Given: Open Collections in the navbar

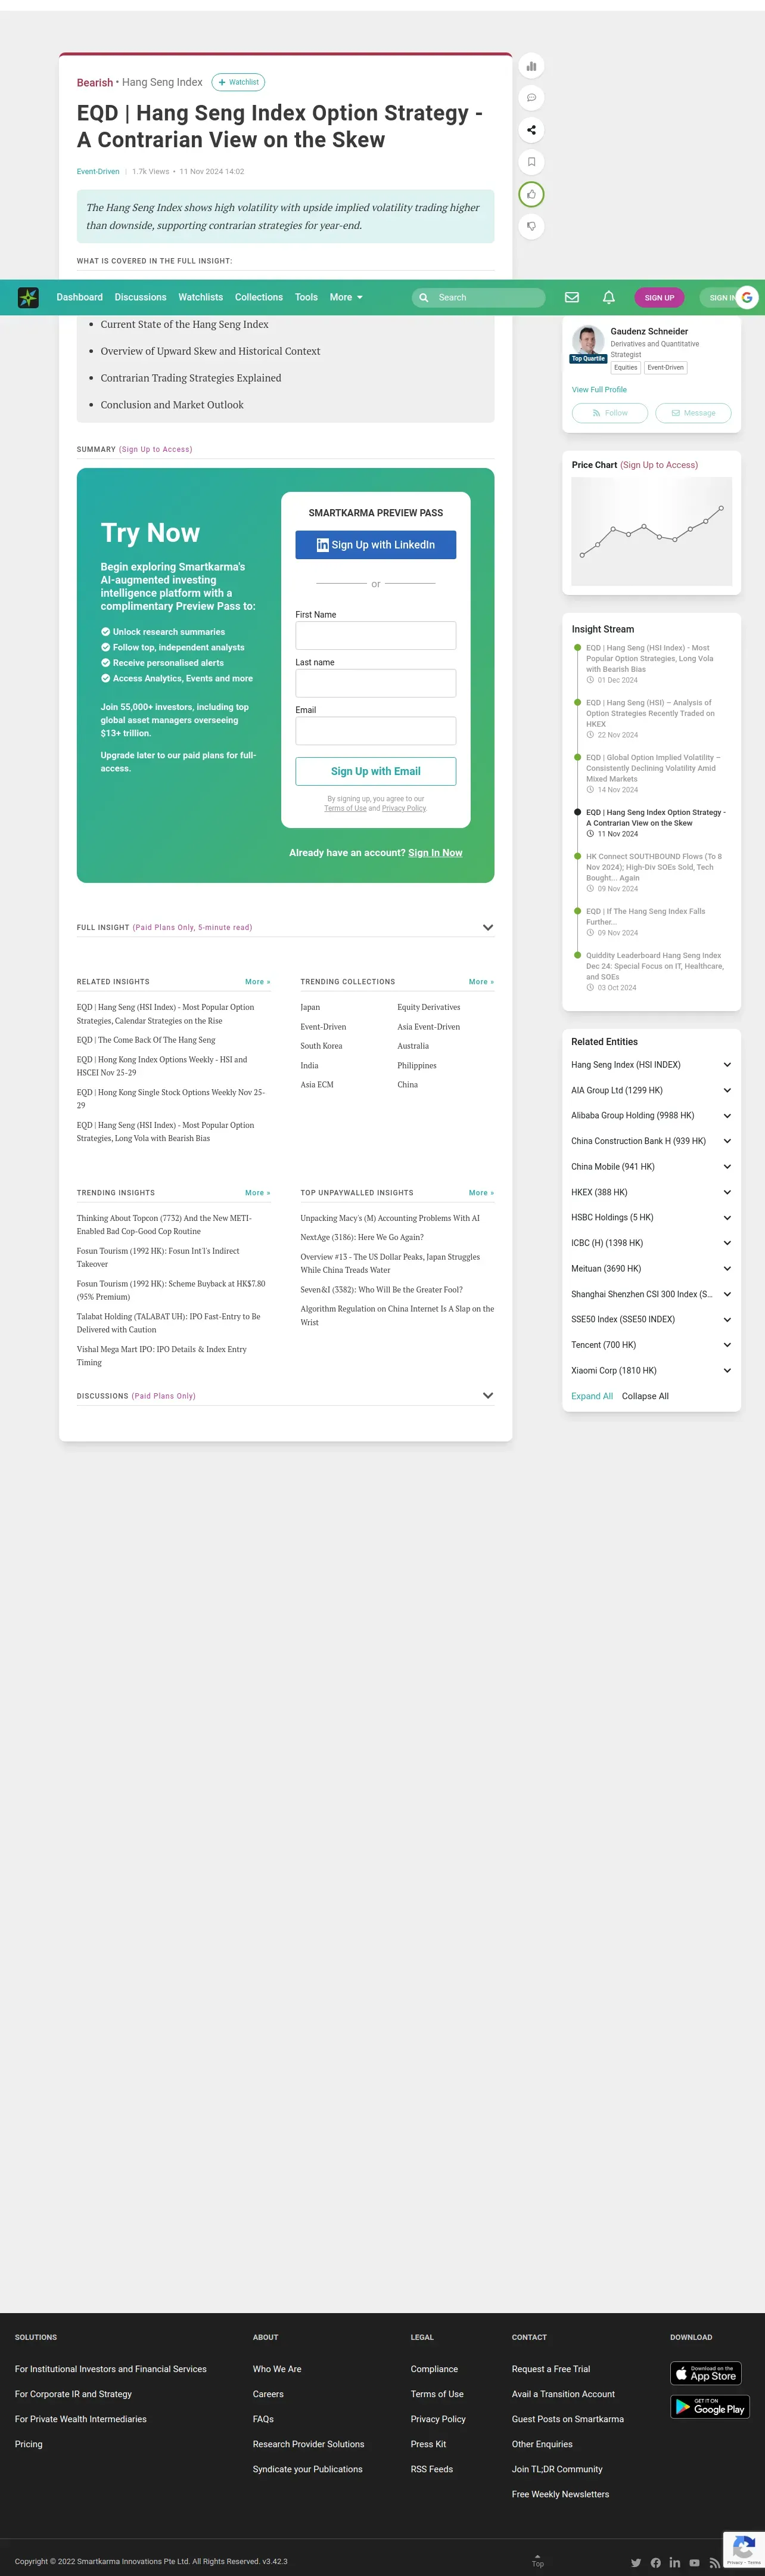Looking at the screenshot, I should point(259,297).
